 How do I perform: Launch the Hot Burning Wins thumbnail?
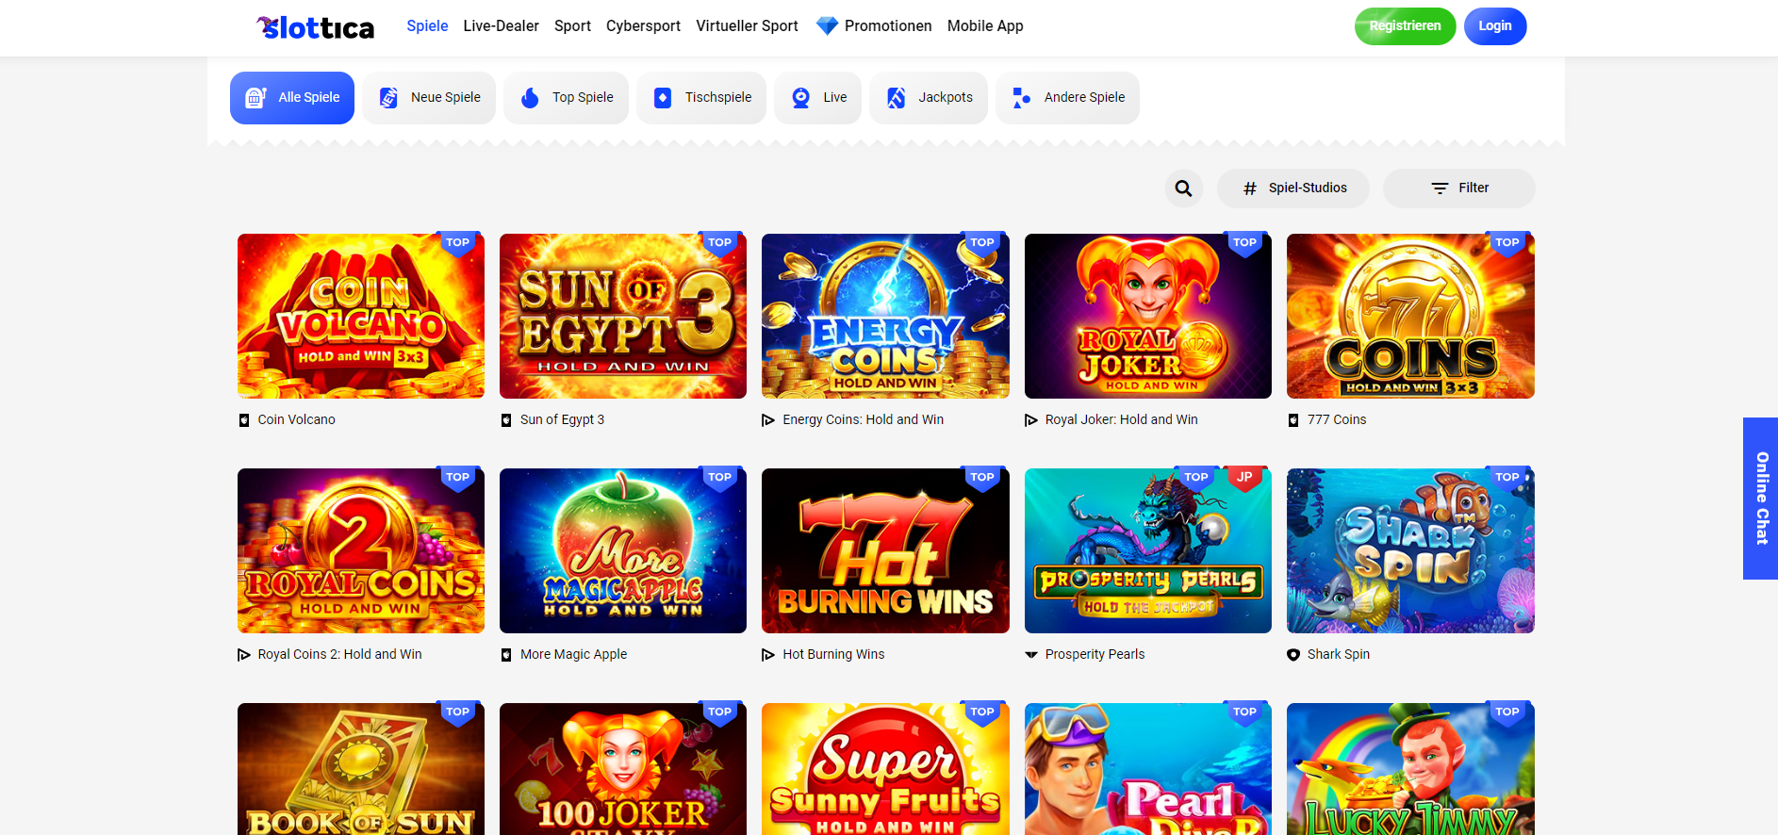885,551
